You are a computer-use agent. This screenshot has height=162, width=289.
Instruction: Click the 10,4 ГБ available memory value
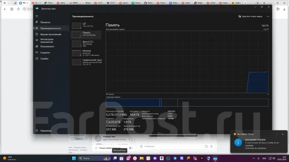coord(135,115)
